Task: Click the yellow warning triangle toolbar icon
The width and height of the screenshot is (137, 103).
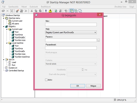Action: coord(50,11)
